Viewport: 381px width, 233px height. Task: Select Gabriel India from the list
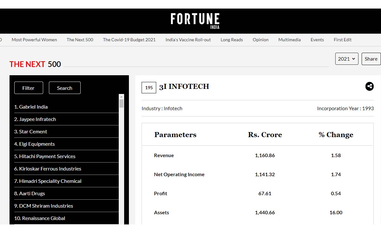(x=66, y=107)
